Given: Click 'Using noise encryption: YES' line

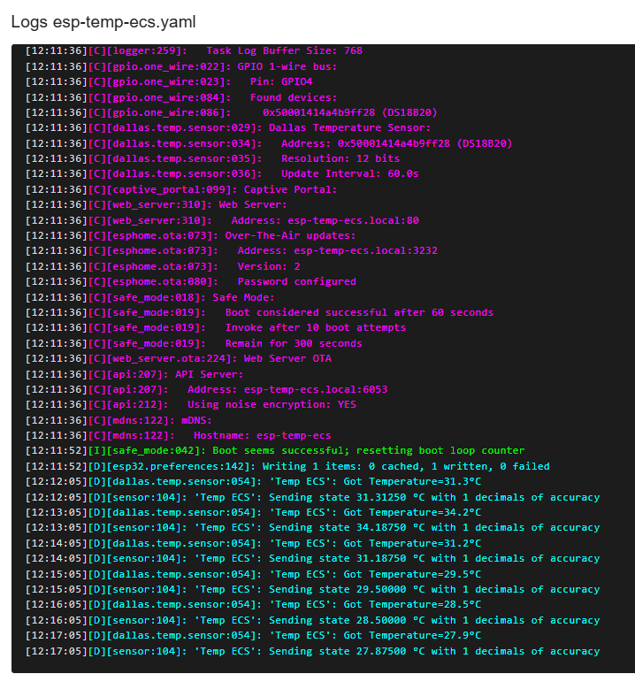Looking at the screenshot, I should point(191,404).
